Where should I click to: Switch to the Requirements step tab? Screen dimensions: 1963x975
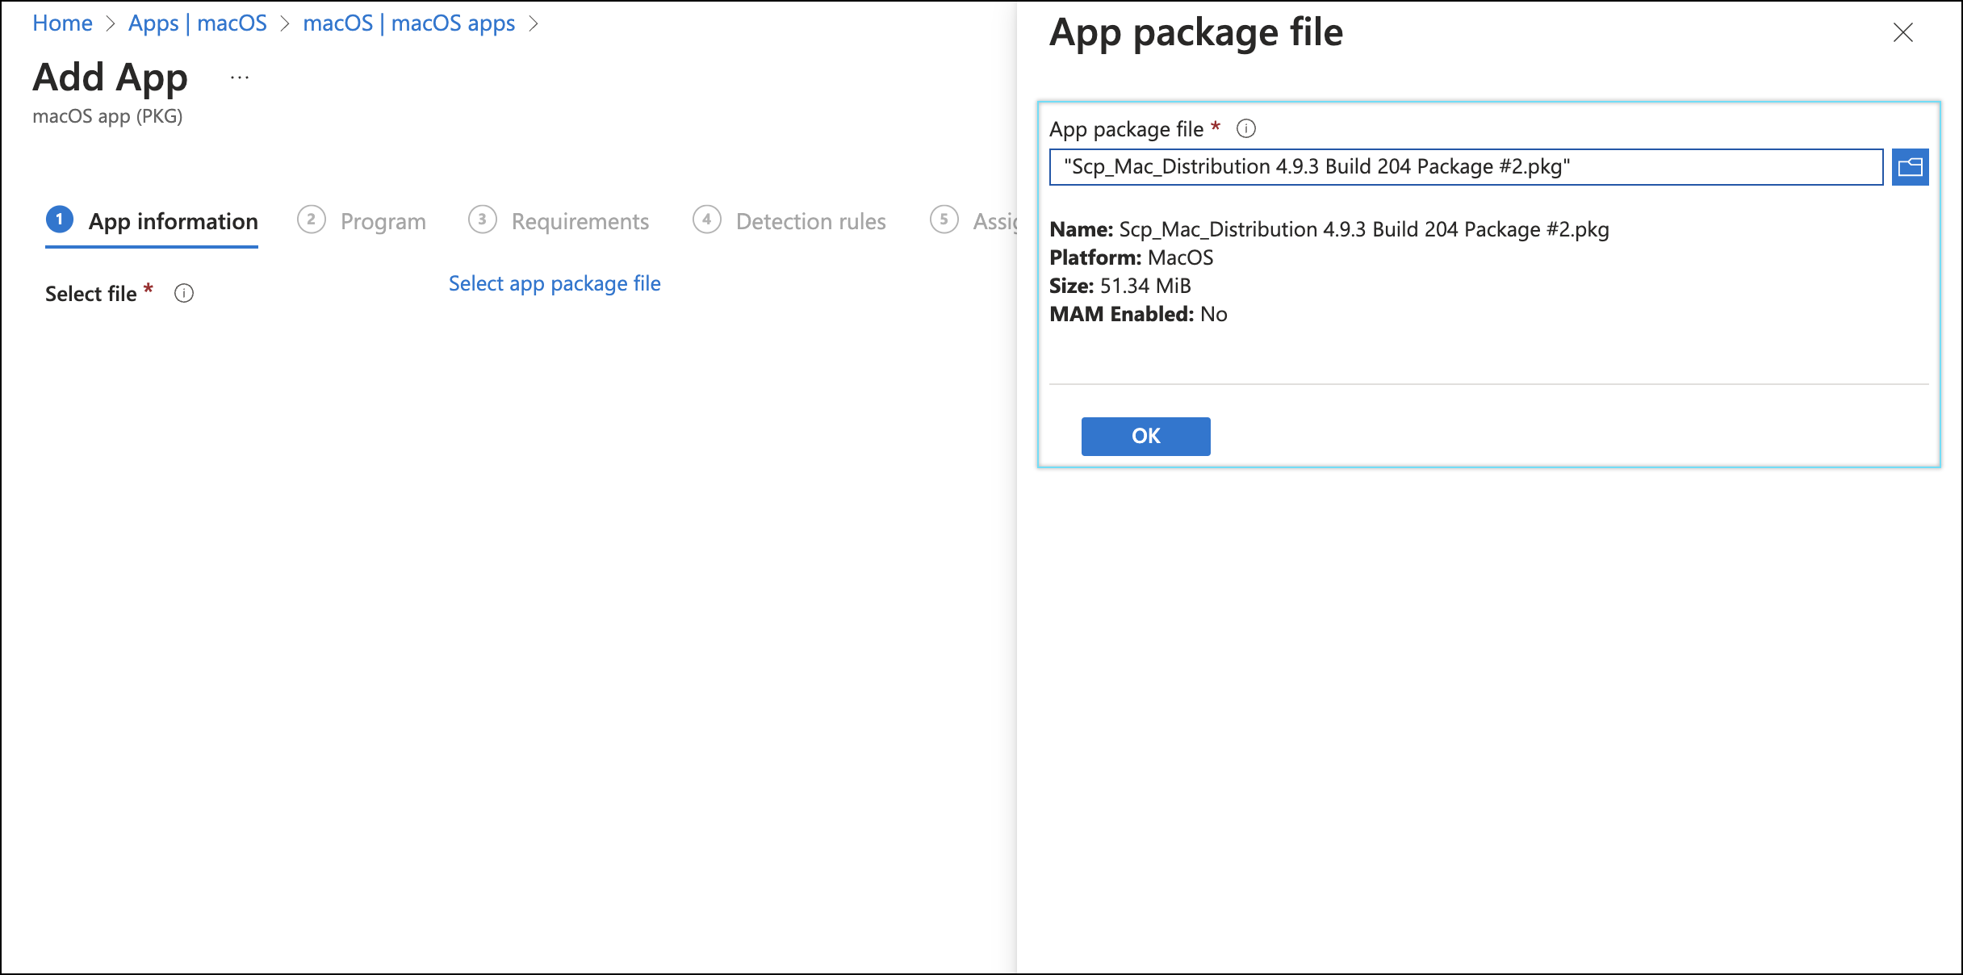pos(559,221)
